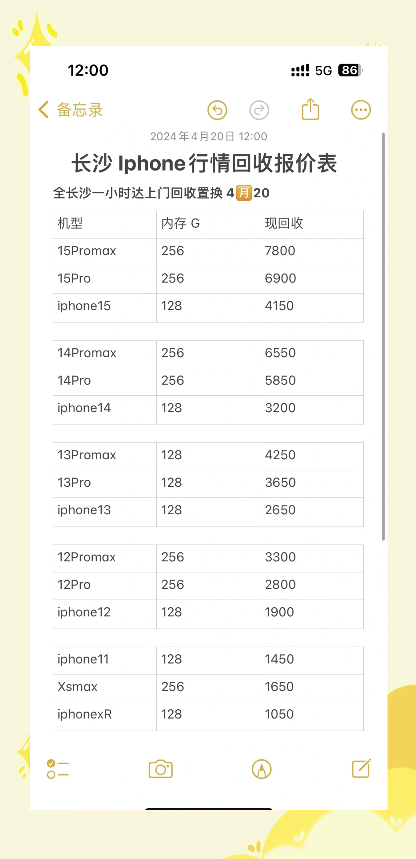Activate the markup pen icon
Image resolution: width=416 pixels, height=859 pixels.
262,769
